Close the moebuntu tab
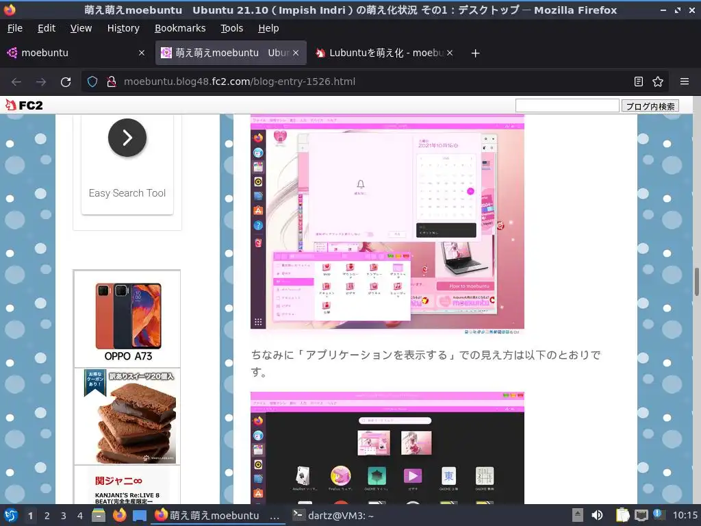Image resolution: width=701 pixels, height=526 pixels. tap(141, 53)
